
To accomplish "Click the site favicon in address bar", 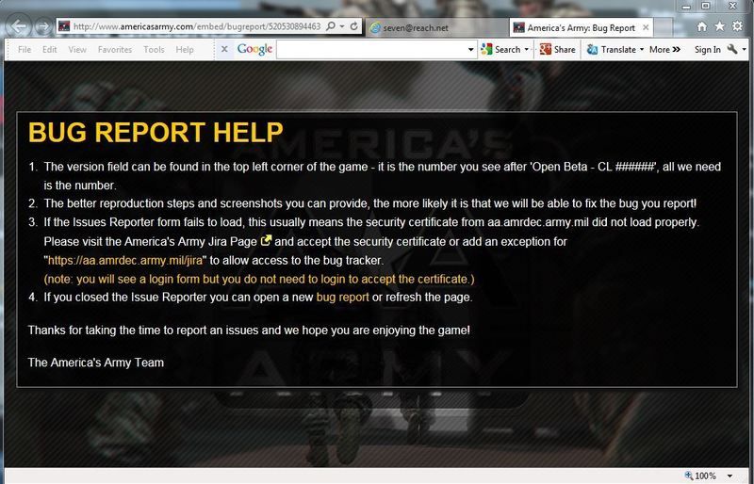I will [x=64, y=26].
